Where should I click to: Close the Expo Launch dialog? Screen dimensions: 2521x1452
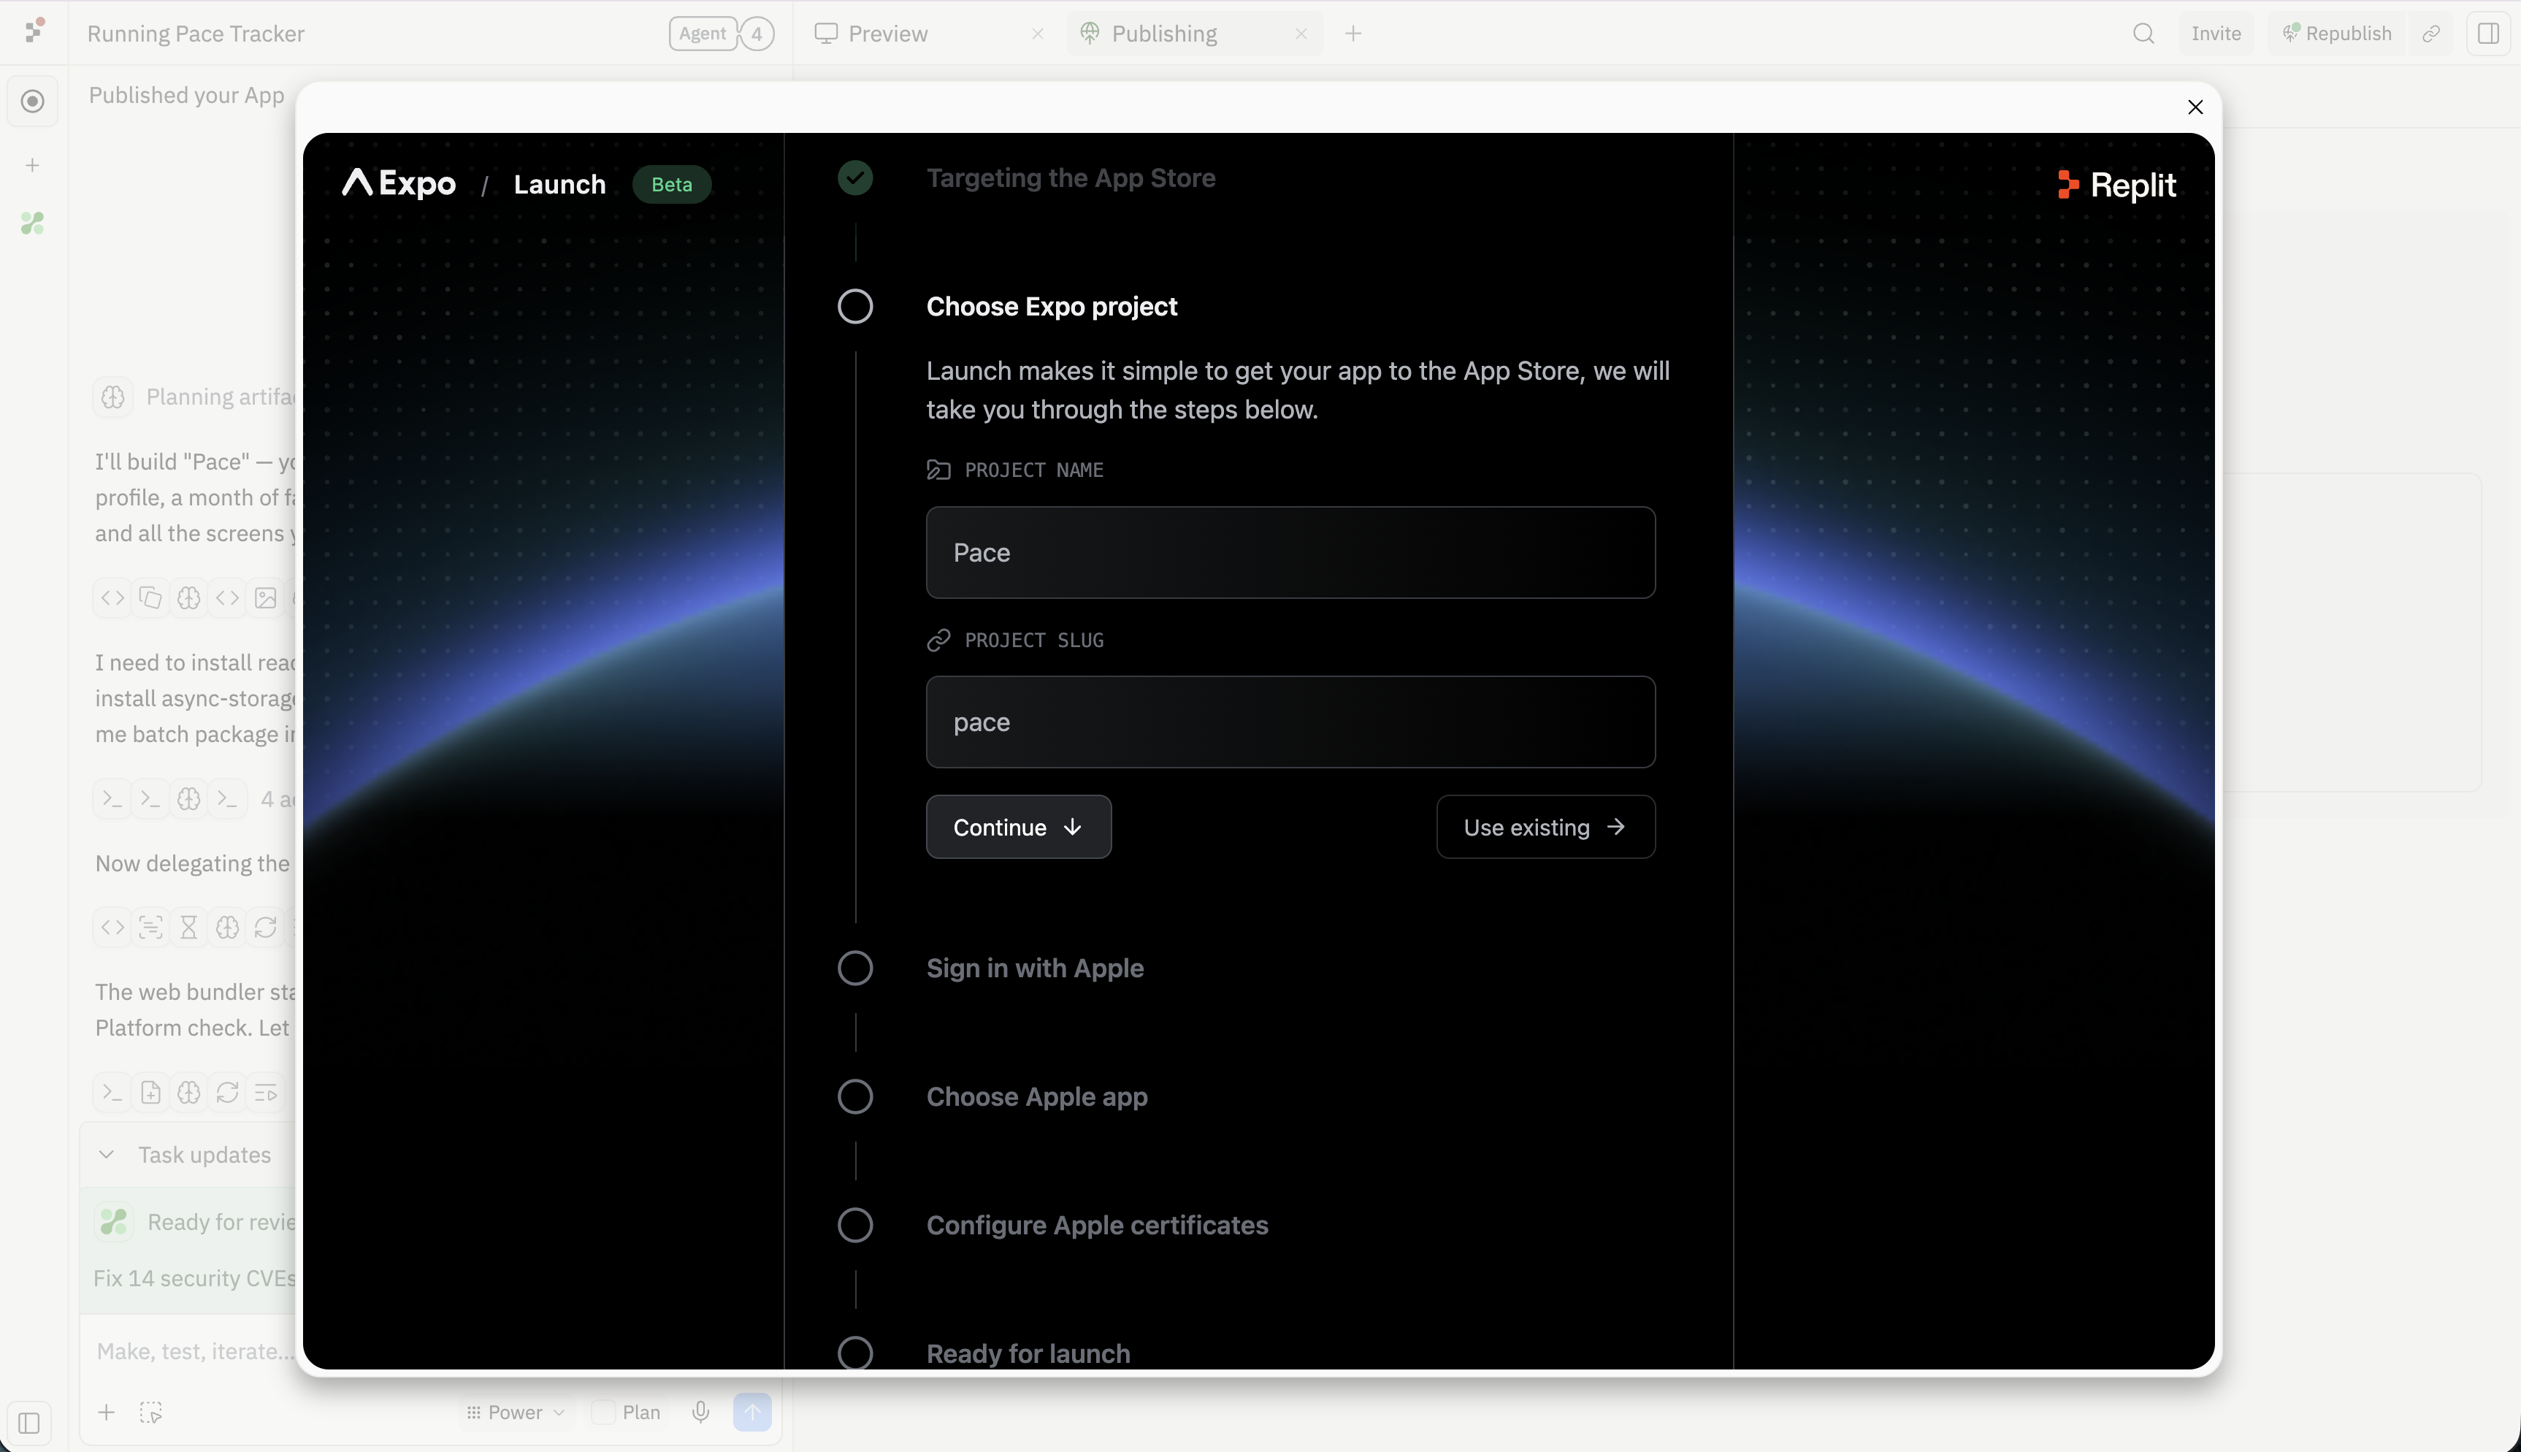(x=2195, y=107)
